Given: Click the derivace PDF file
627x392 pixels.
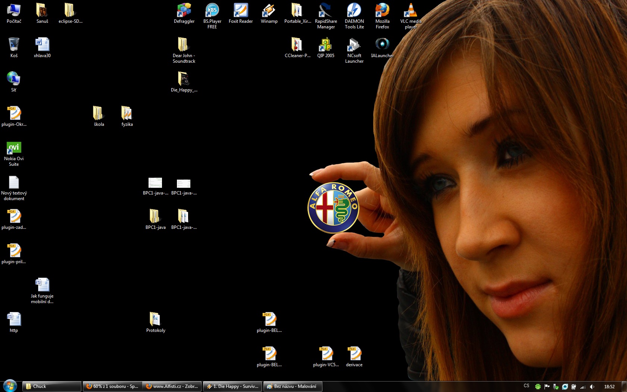Looking at the screenshot, I should (354, 355).
